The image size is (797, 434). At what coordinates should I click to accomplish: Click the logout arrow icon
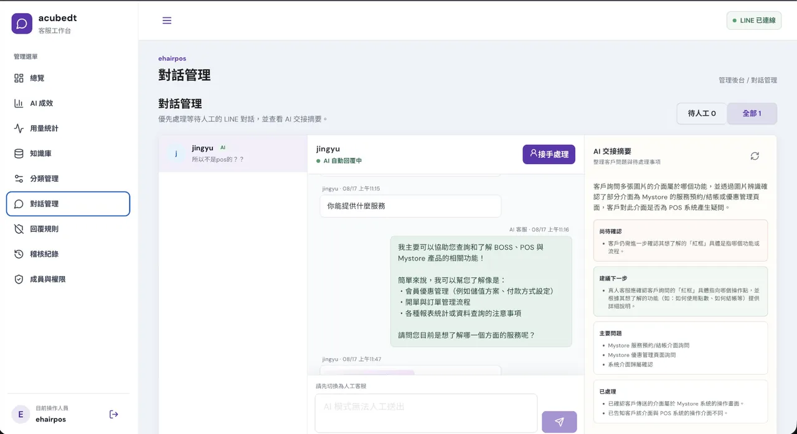click(114, 414)
